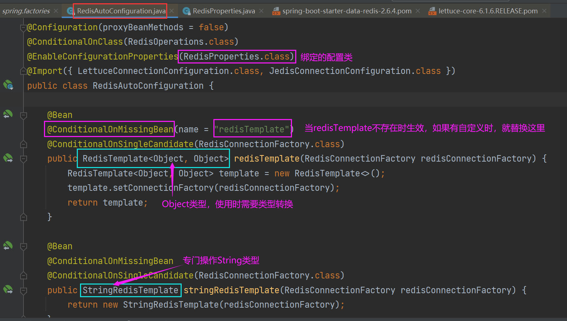Click proxyBeanMethods attribute
This screenshot has width=567, height=321.
click(143, 27)
